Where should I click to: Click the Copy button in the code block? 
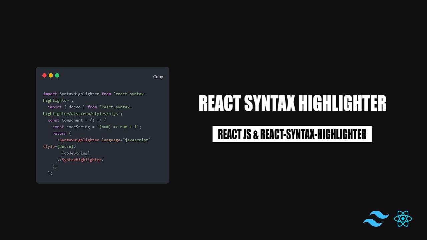point(158,77)
